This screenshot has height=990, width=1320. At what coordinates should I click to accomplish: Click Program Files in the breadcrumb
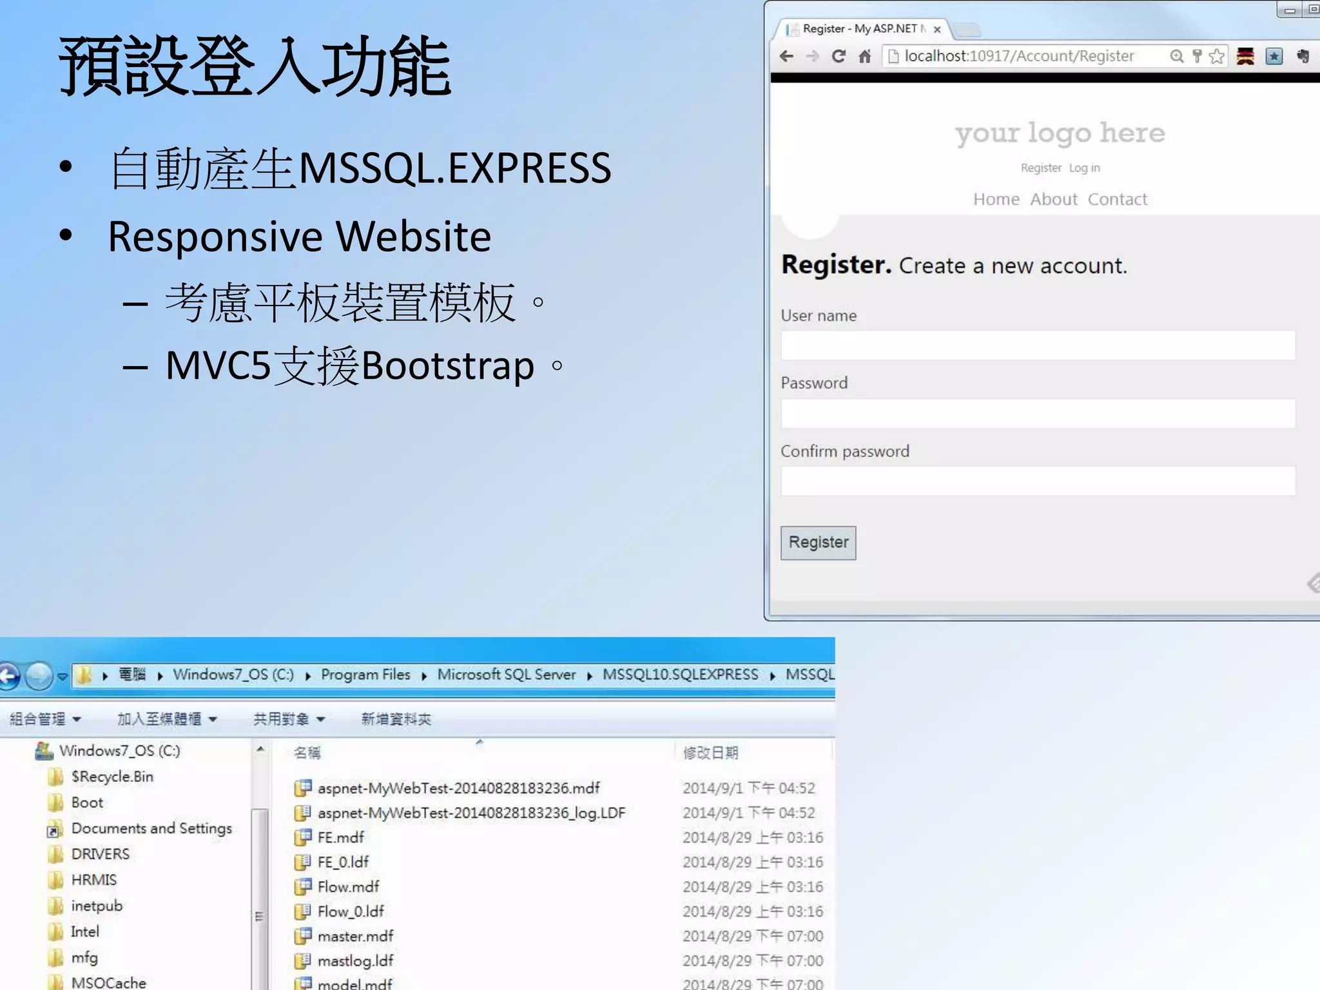(365, 675)
